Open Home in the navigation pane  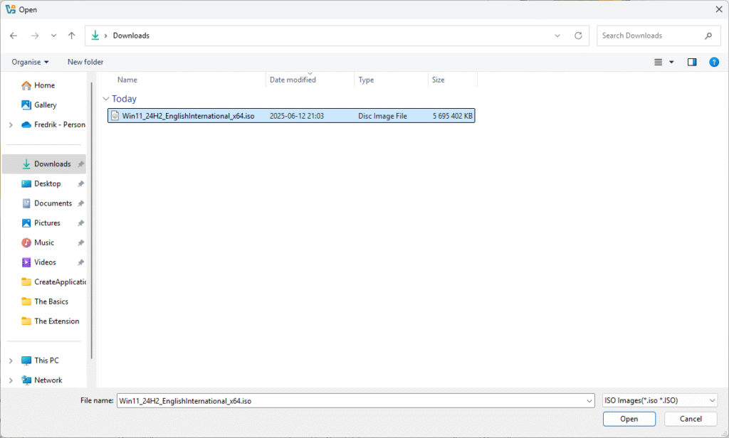click(44, 85)
